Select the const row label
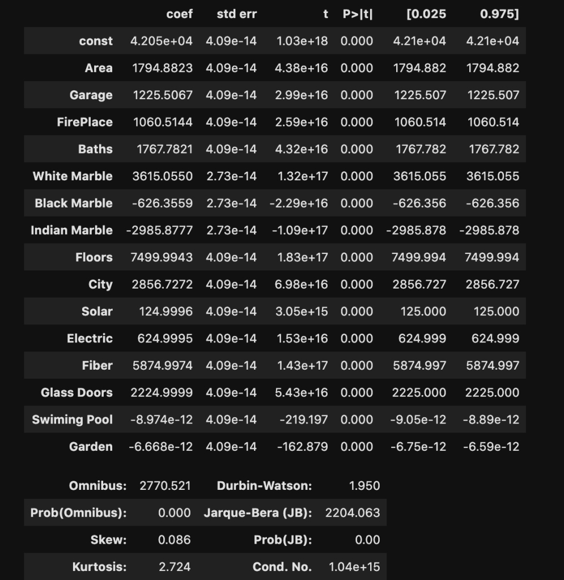 [x=96, y=41]
